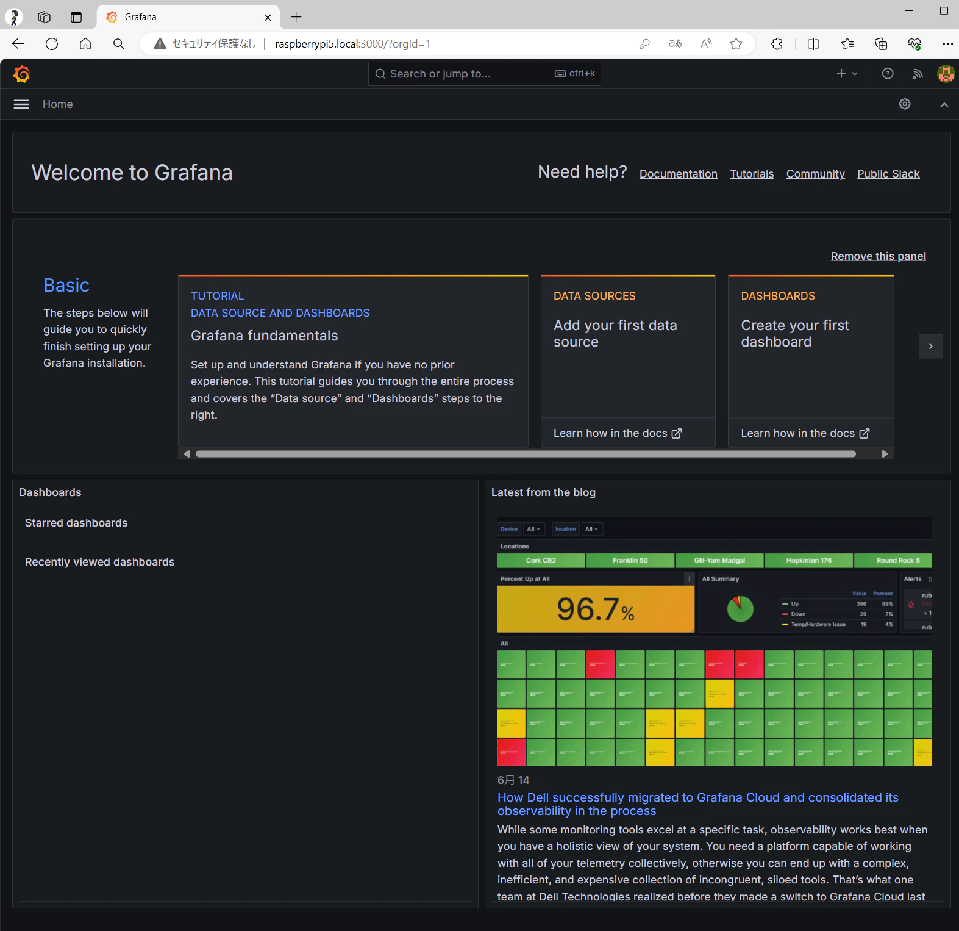Open browser essentials heart icon
Image resolution: width=959 pixels, height=931 pixels.
[914, 44]
